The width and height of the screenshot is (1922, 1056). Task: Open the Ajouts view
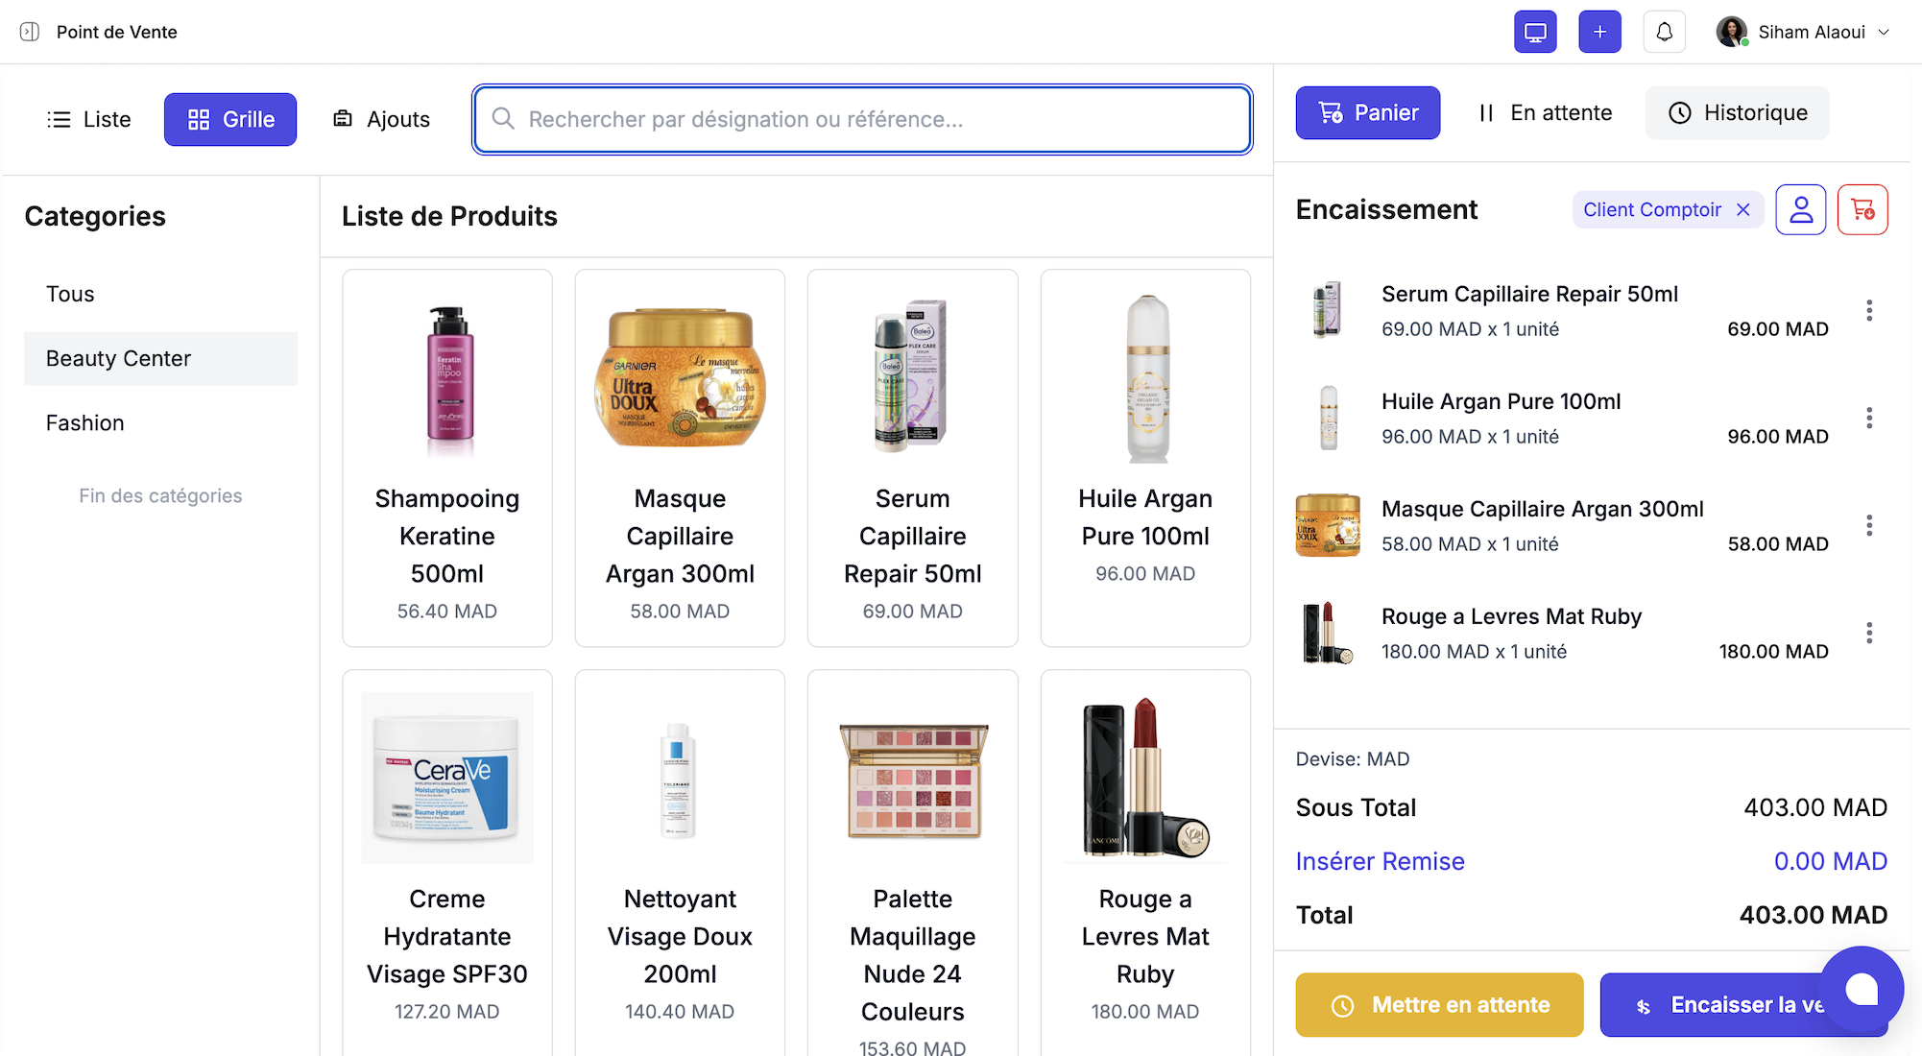381,119
